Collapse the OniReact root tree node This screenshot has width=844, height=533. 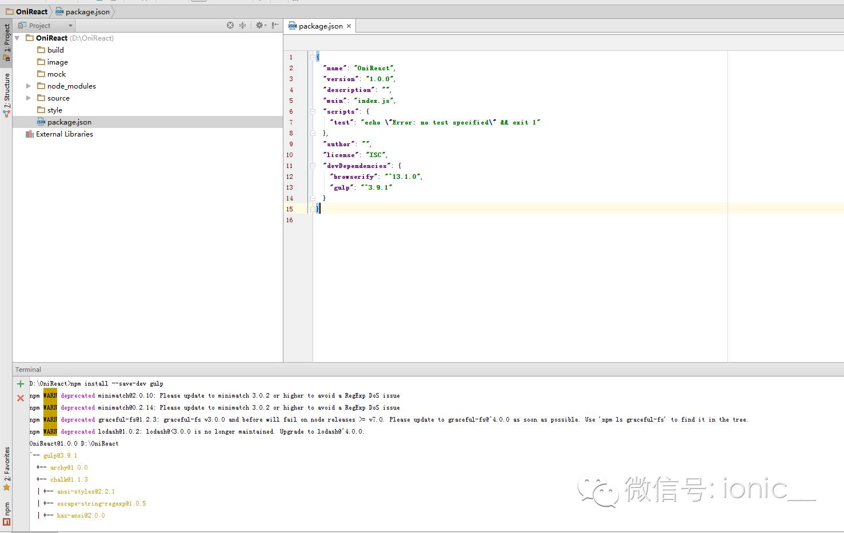pyautogui.click(x=17, y=38)
